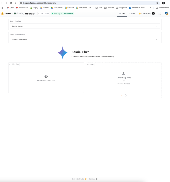The width and height of the screenshot is (170, 182).
Task: Open Hugging Face user avatar menu
Action: click(166, 14)
